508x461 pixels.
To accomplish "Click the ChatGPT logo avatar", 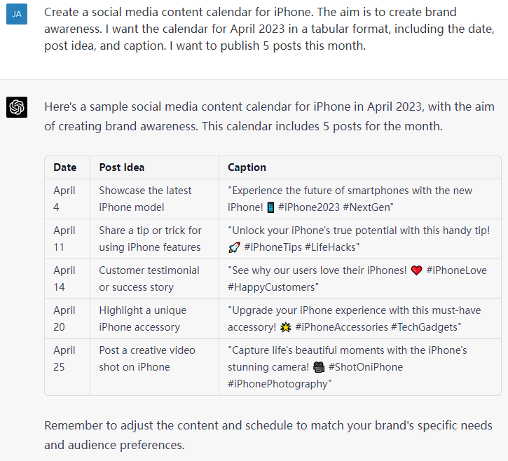I will point(17,107).
